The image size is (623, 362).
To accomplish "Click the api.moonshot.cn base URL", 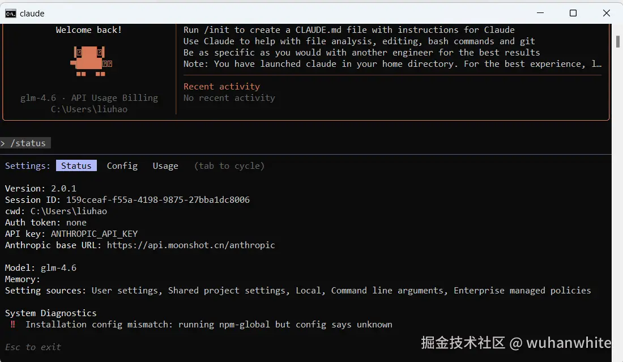I will pos(191,245).
